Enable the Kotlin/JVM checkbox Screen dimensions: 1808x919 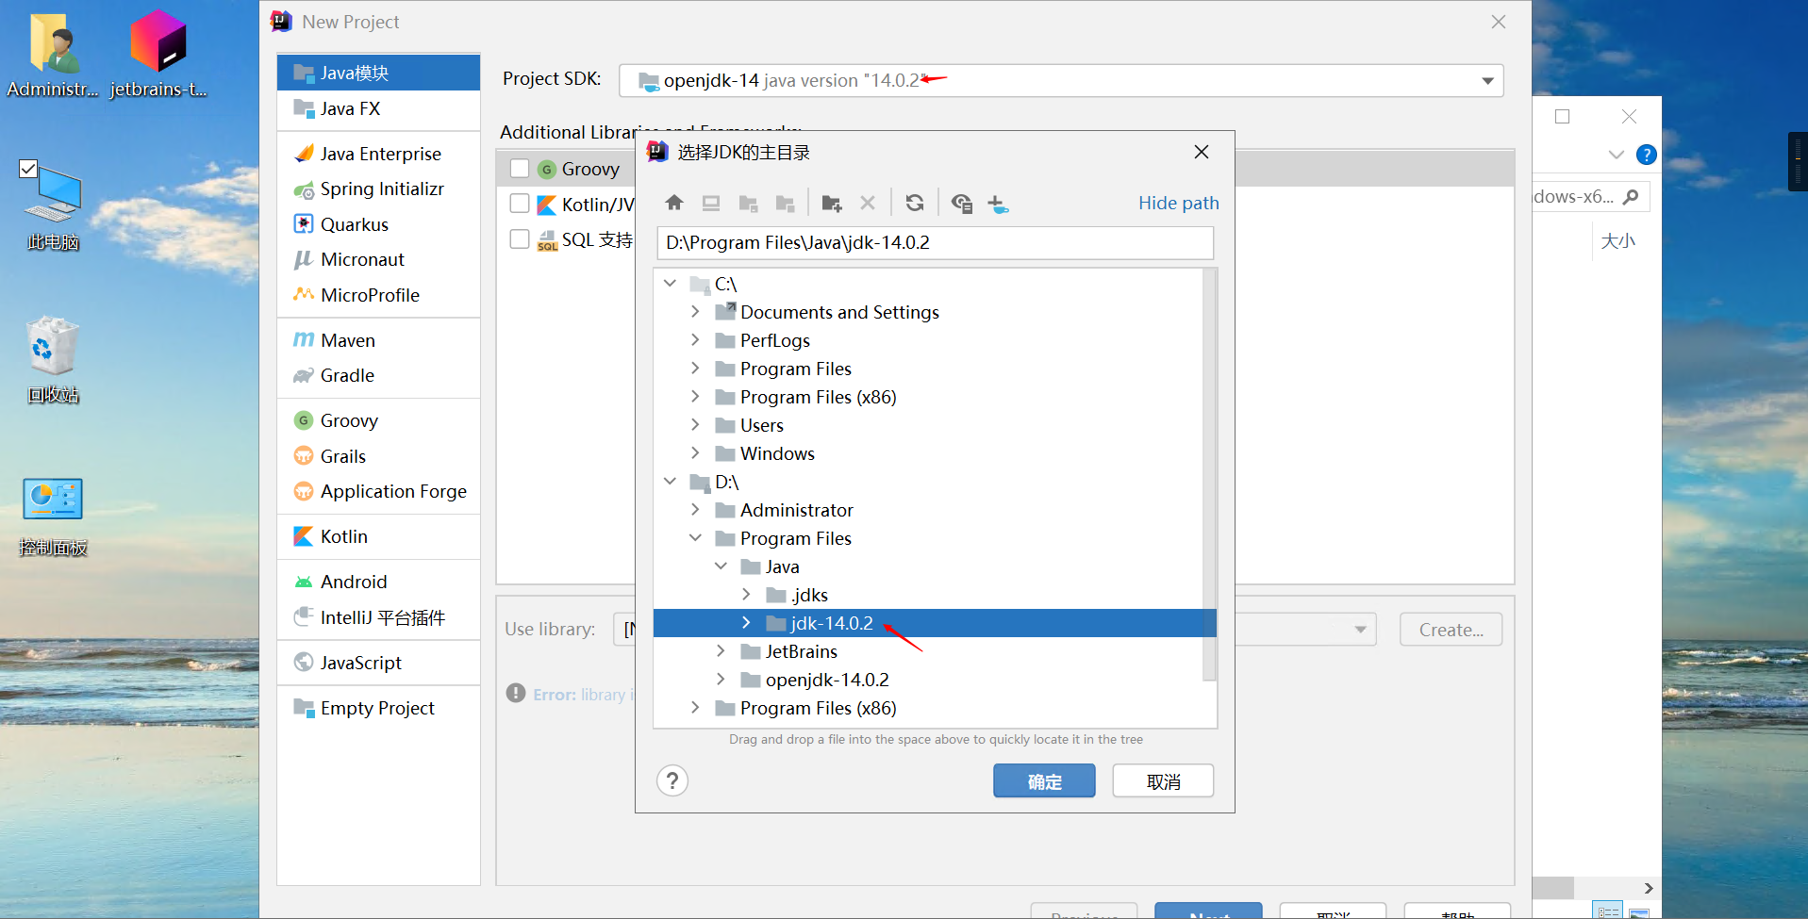point(520,204)
